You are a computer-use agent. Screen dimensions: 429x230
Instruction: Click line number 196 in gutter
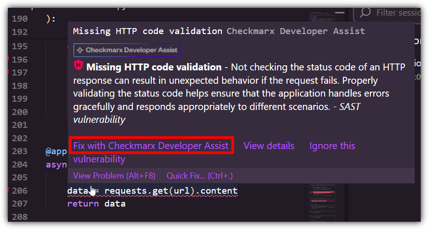pos(20,60)
